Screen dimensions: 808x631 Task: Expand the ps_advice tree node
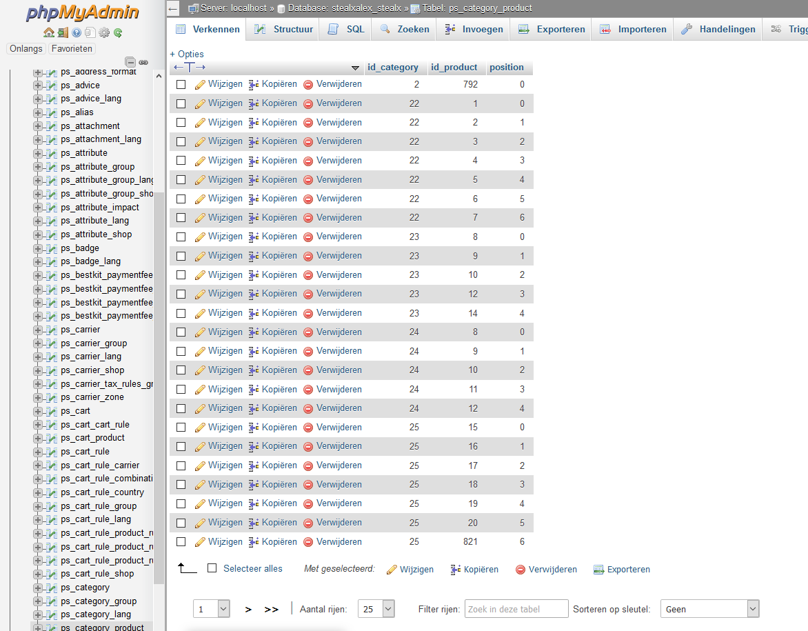[38, 86]
